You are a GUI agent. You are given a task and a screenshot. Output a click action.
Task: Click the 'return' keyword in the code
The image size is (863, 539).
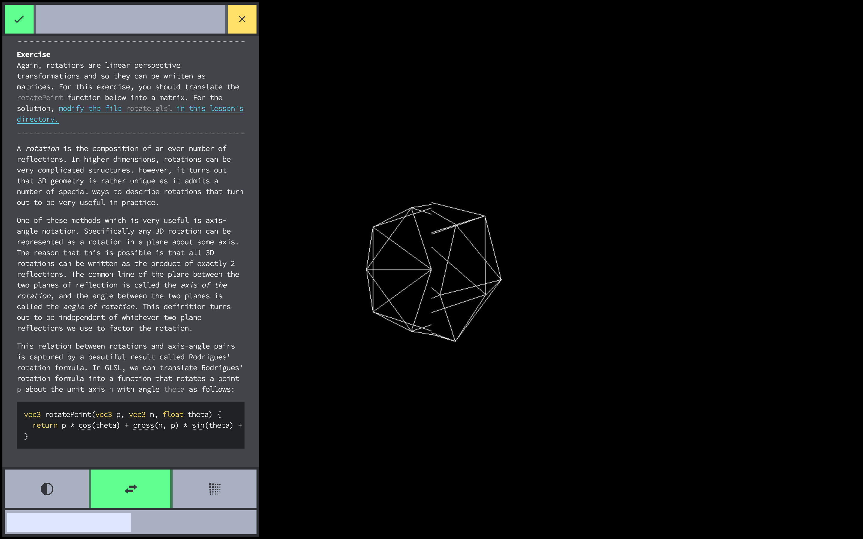coord(45,425)
